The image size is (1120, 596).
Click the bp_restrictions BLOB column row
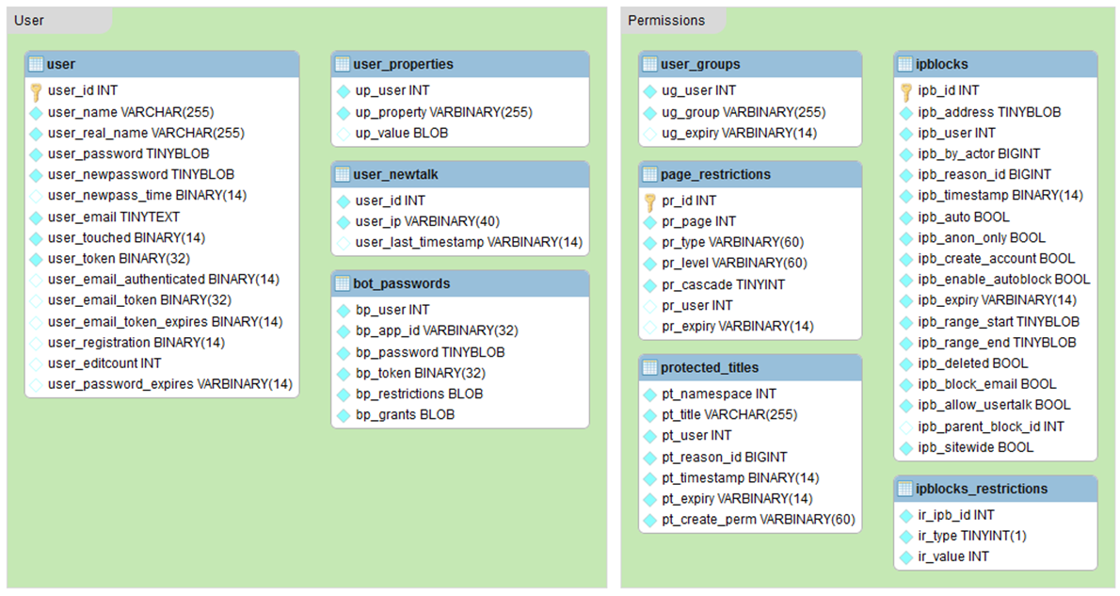(x=419, y=394)
